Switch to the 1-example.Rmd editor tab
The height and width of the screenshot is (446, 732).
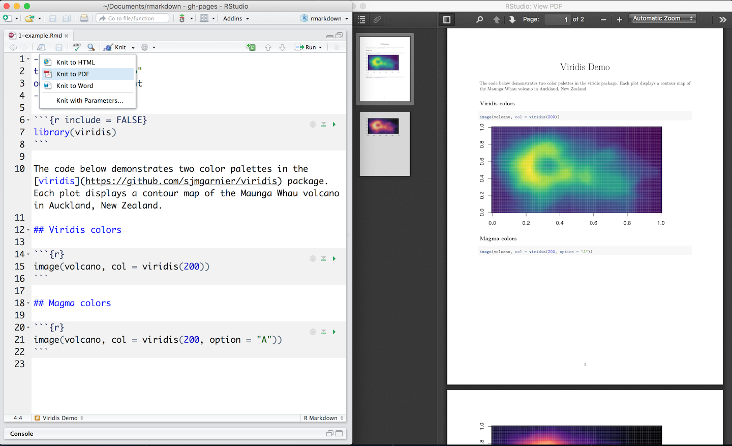pyautogui.click(x=40, y=36)
